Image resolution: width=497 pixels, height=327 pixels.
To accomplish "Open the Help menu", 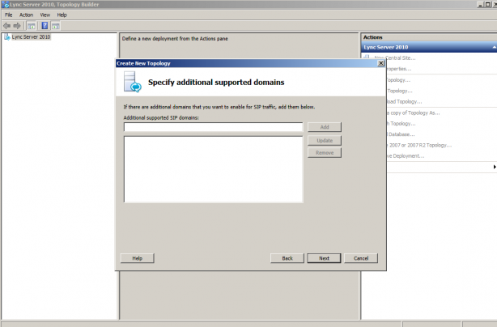I will coord(62,15).
